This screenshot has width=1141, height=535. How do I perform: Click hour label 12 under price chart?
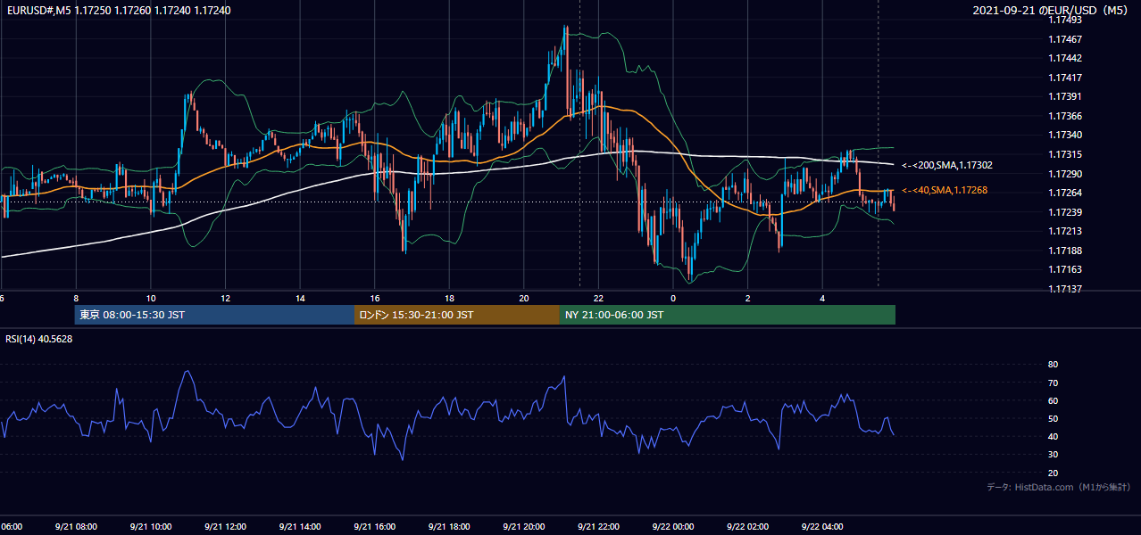point(225,299)
